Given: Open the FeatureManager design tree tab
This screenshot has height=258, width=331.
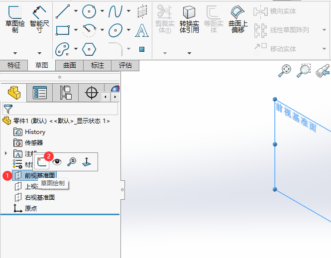Looking at the screenshot, I should coord(14,93).
